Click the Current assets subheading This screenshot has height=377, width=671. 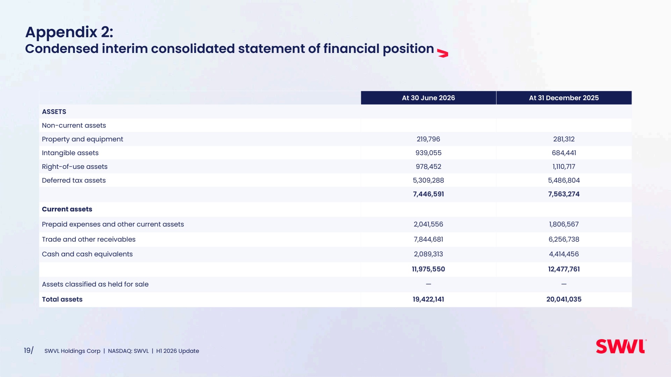[x=67, y=209]
